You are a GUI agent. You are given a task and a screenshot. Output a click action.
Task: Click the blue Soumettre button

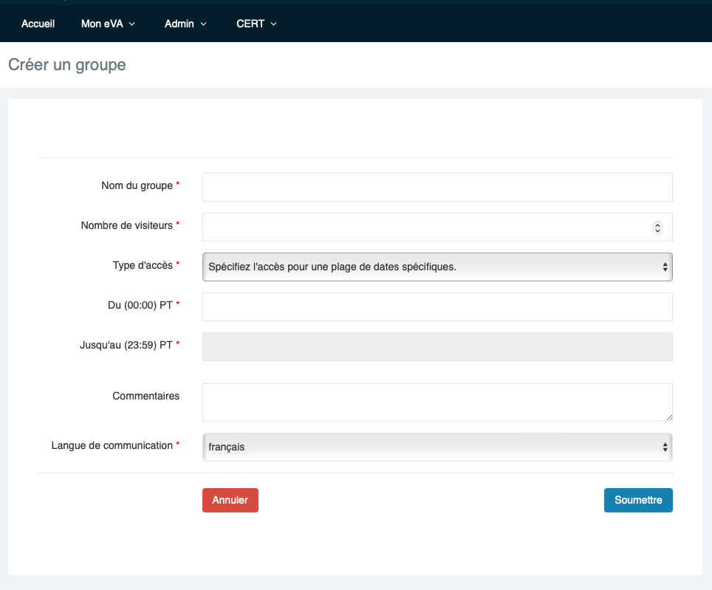coord(638,500)
